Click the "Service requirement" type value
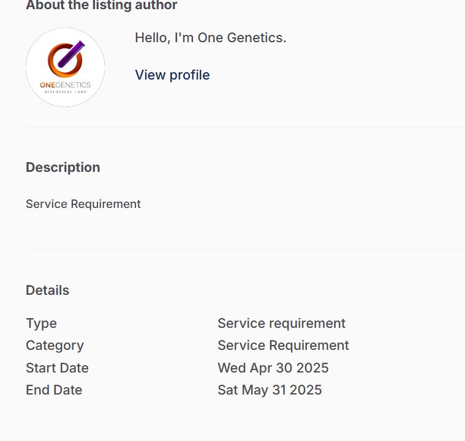The width and height of the screenshot is (465, 441). click(x=281, y=323)
